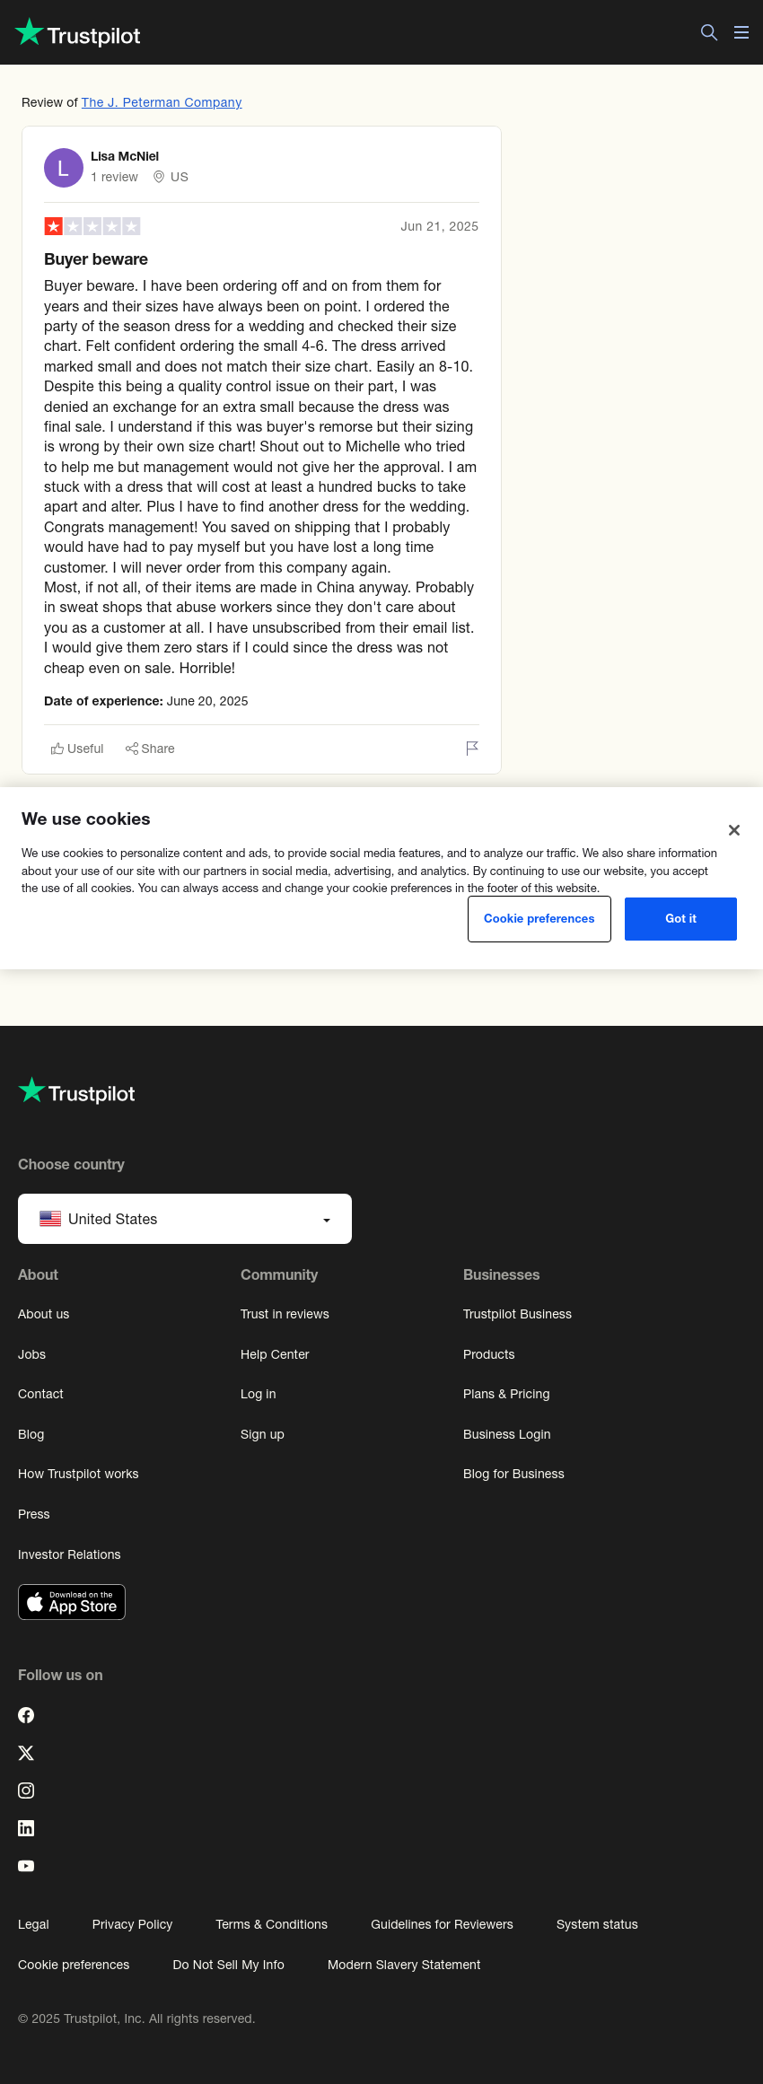The width and height of the screenshot is (763, 2084).
Task: Click the US location pin icon
Action: tap(159, 177)
